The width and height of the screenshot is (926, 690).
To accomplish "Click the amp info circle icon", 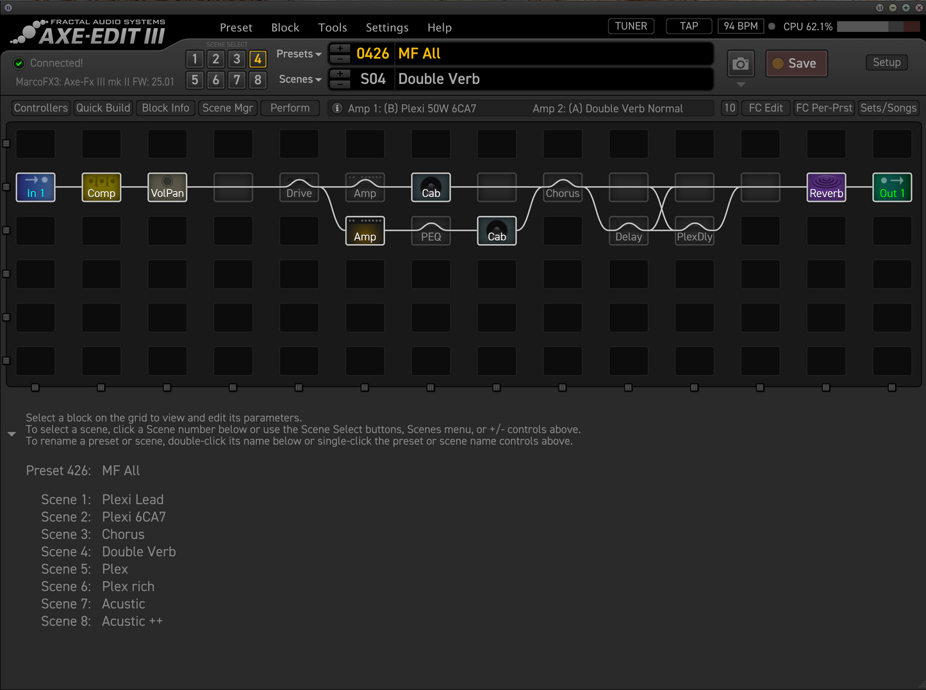I will pyautogui.click(x=337, y=108).
